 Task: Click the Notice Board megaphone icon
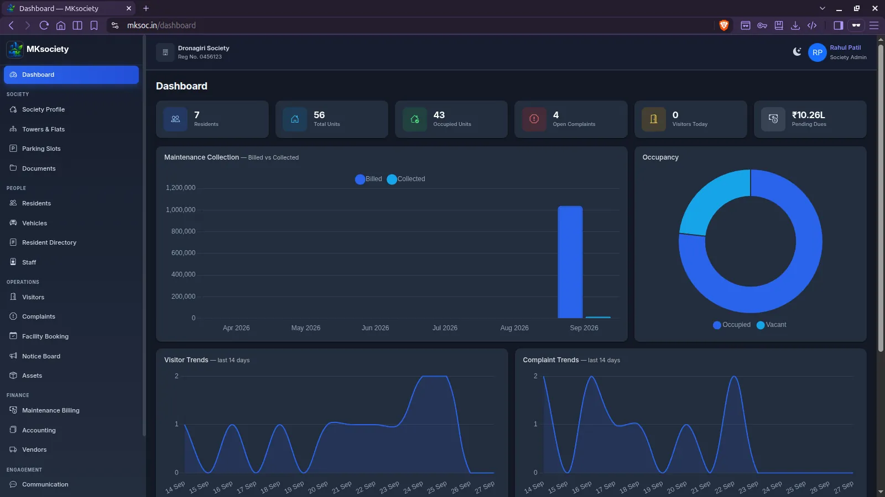13,356
